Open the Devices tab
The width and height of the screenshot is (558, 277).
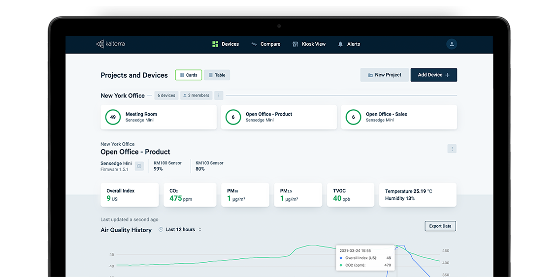coord(226,44)
